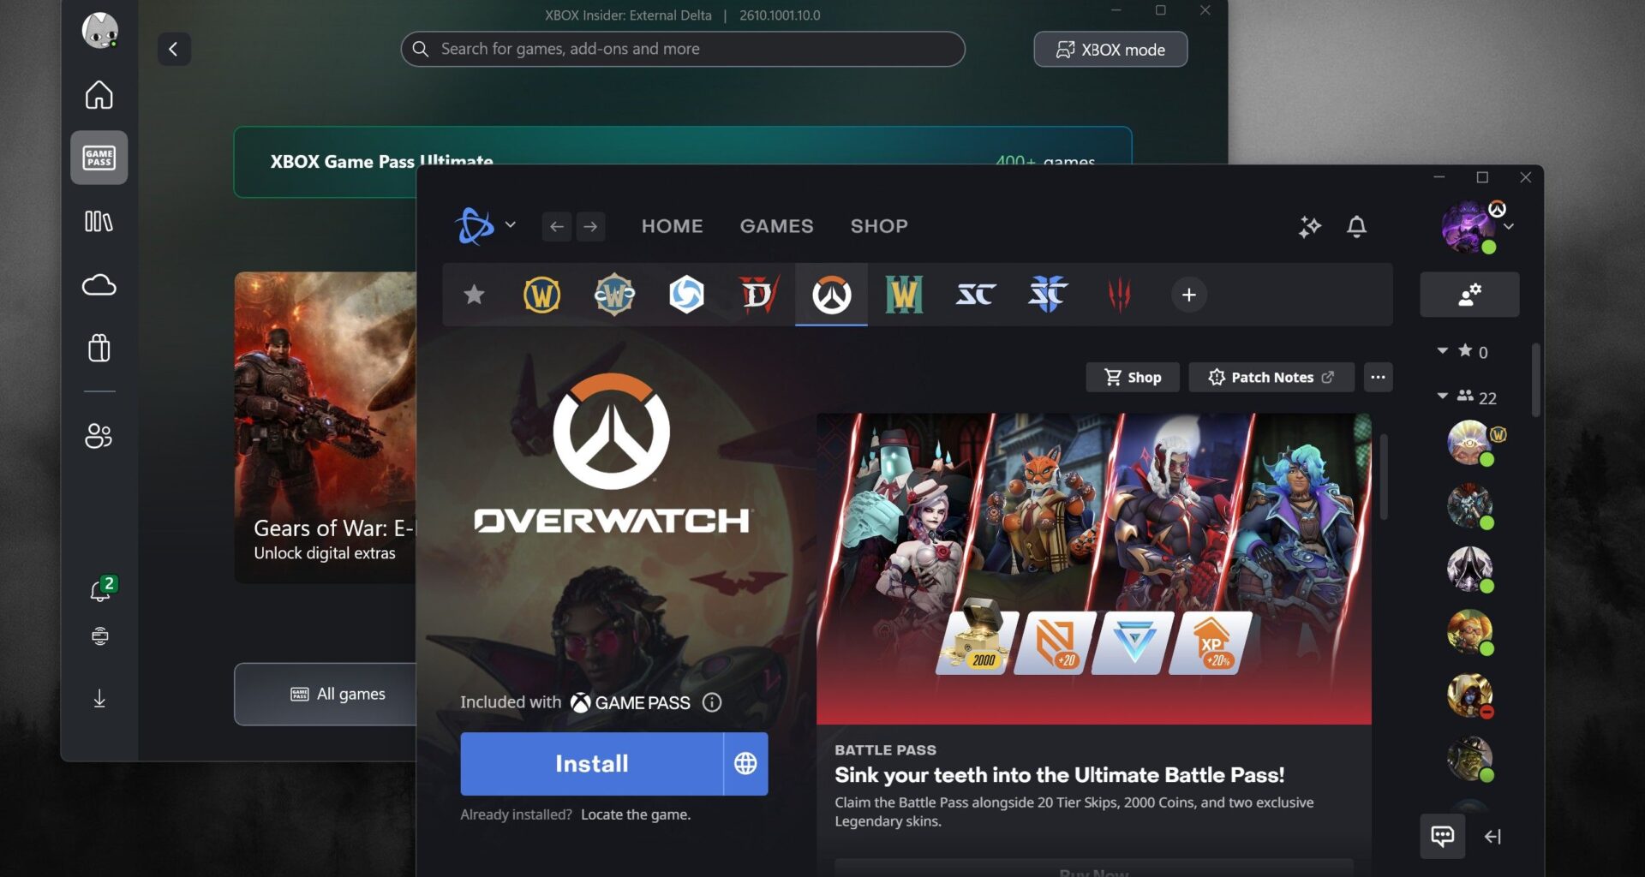The image size is (1645, 877).
Task: Click Favorites star in game bar
Action: point(474,295)
